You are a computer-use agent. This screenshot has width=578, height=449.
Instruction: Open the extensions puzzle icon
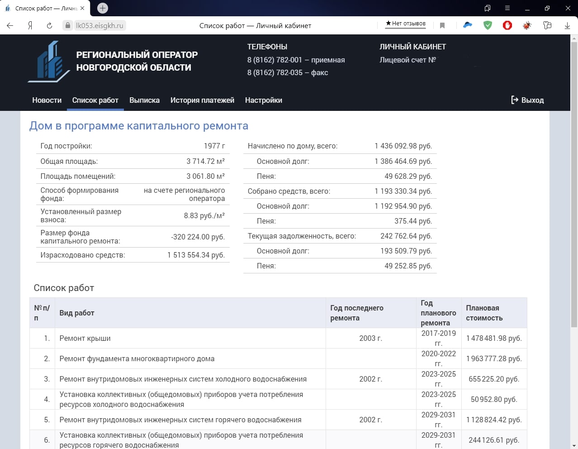(x=547, y=25)
